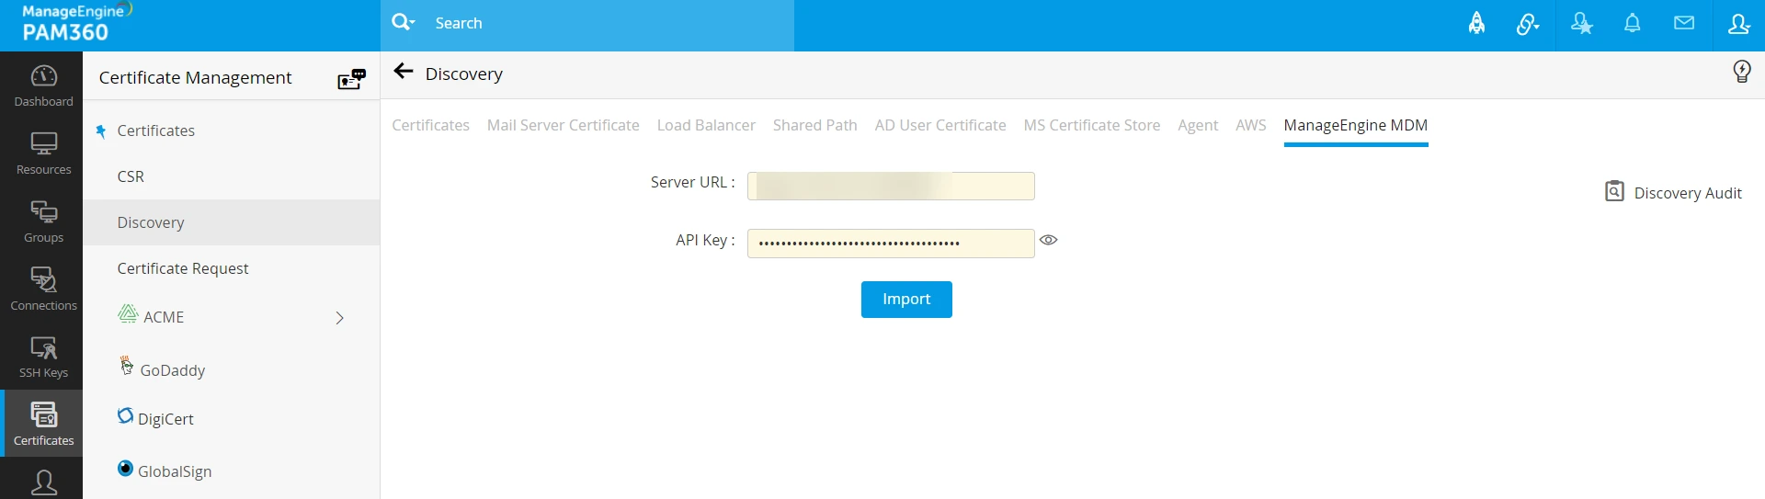Click the ManageEngine PAM360 logo
The image size is (1765, 499).
(x=75, y=24)
